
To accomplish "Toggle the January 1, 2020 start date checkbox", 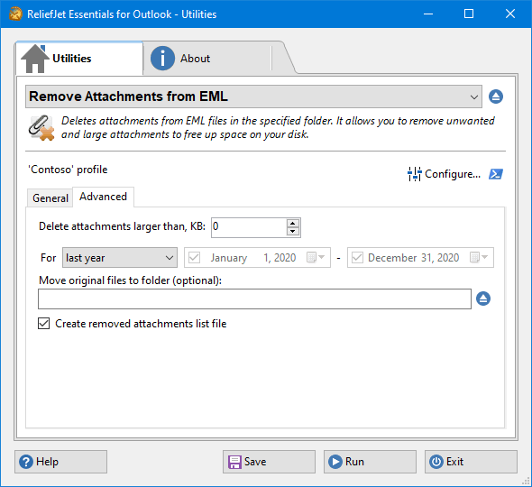I will coord(194,258).
